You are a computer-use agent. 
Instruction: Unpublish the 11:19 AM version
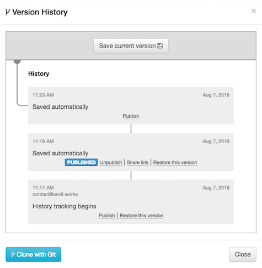click(x=111, y=162)
